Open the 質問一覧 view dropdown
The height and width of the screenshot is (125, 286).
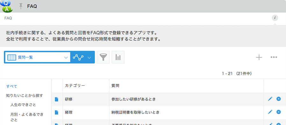click(38, 57)
